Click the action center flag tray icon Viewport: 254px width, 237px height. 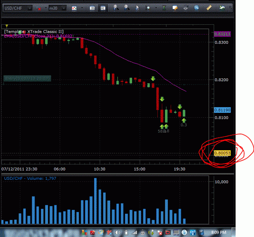pos(160,233)
